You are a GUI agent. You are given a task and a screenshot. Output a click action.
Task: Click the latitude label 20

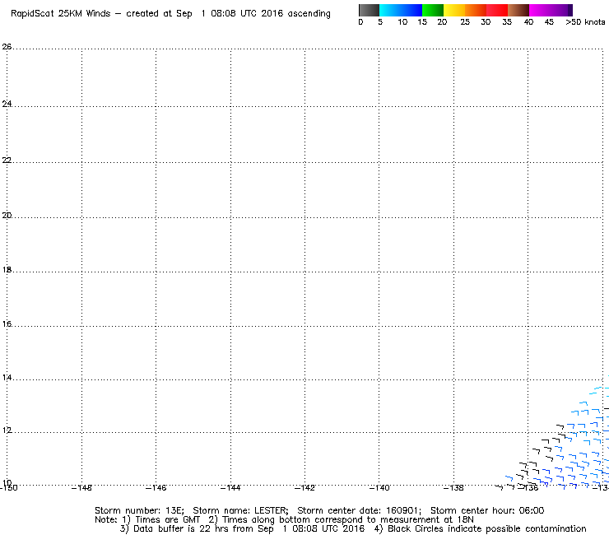tap(7, 216)
